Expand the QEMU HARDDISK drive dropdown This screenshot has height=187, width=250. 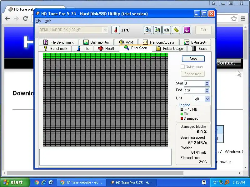pyautogui.click(x=105, y=30)
